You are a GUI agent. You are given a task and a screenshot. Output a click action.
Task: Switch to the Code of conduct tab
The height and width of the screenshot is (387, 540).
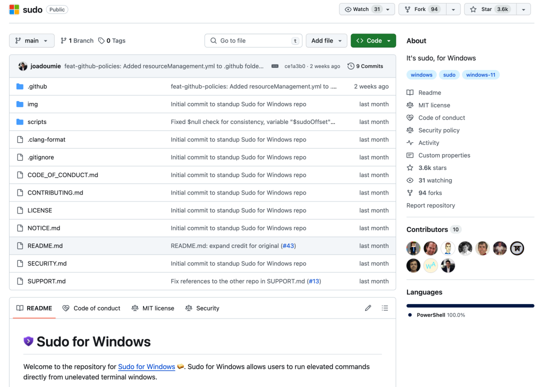click(91, 308)
